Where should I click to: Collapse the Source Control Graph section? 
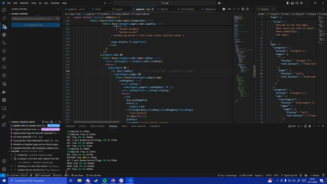click(x=10, y=122)
